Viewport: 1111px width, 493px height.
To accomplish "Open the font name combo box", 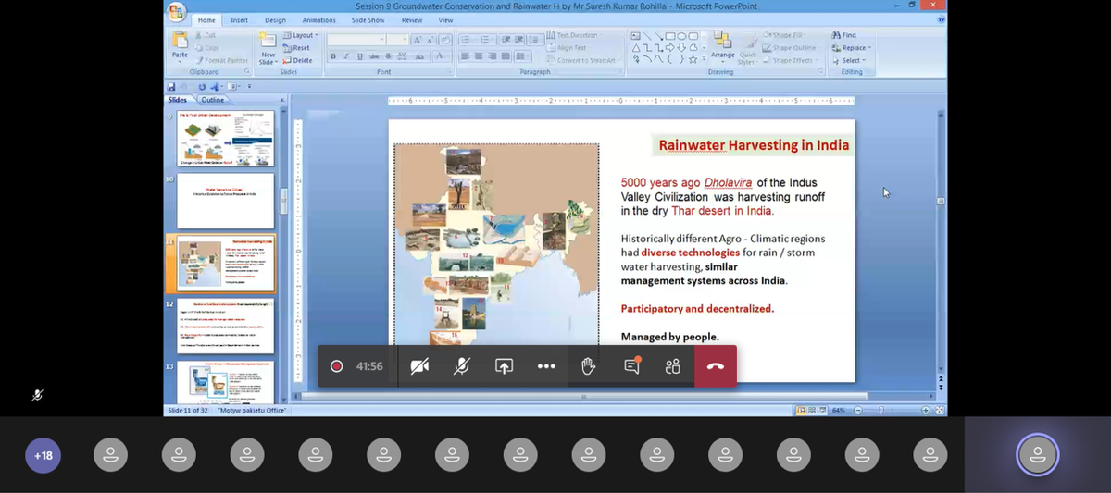I will pyautogui.click(x=357, y=40).
